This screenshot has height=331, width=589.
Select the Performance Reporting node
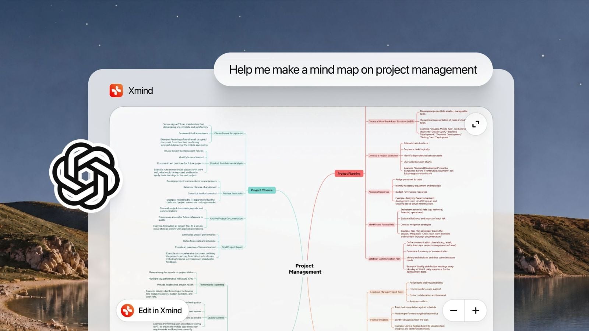(x=212, y=285)
